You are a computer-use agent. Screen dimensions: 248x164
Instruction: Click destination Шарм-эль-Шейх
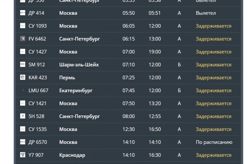click(x=79, y=65)
